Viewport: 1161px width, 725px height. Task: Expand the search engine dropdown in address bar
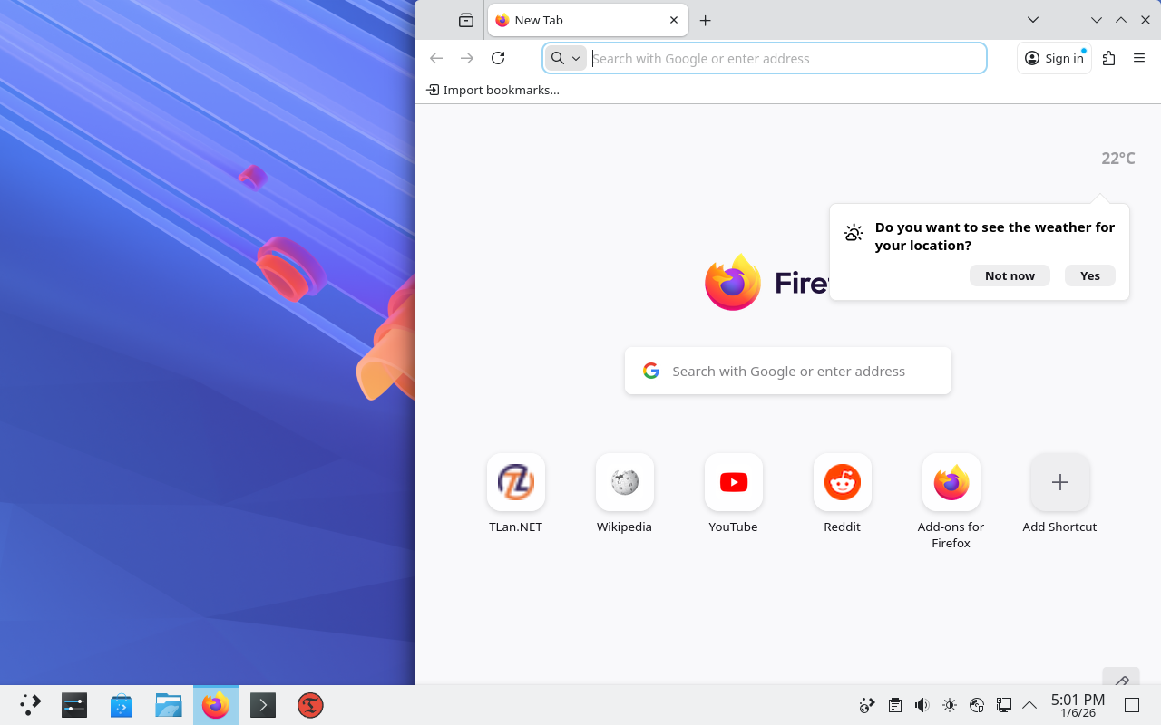tap(565, 58)
